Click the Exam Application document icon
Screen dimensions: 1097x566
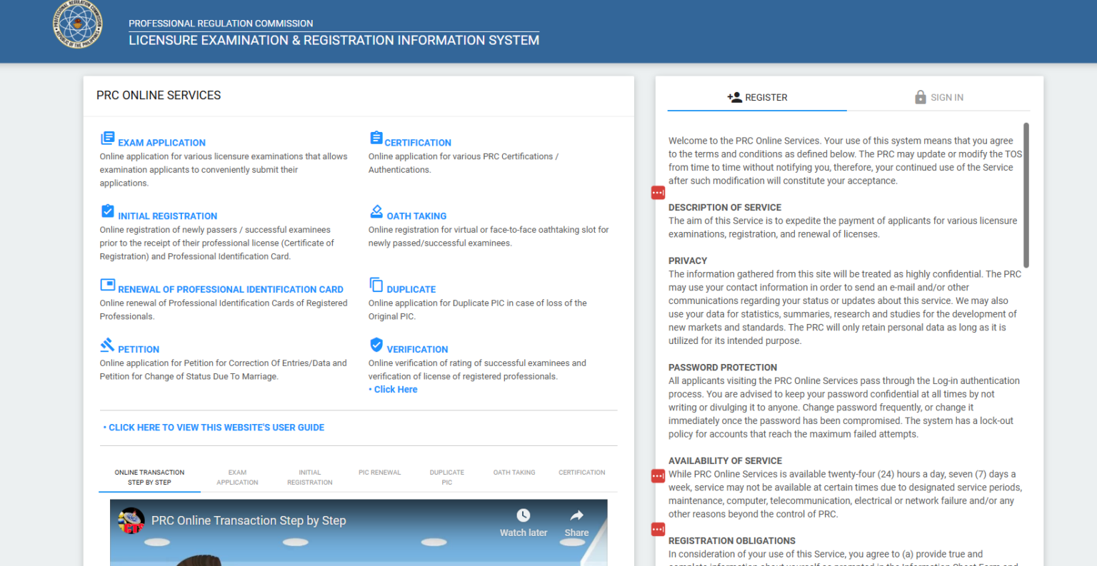tap(107, 138)
